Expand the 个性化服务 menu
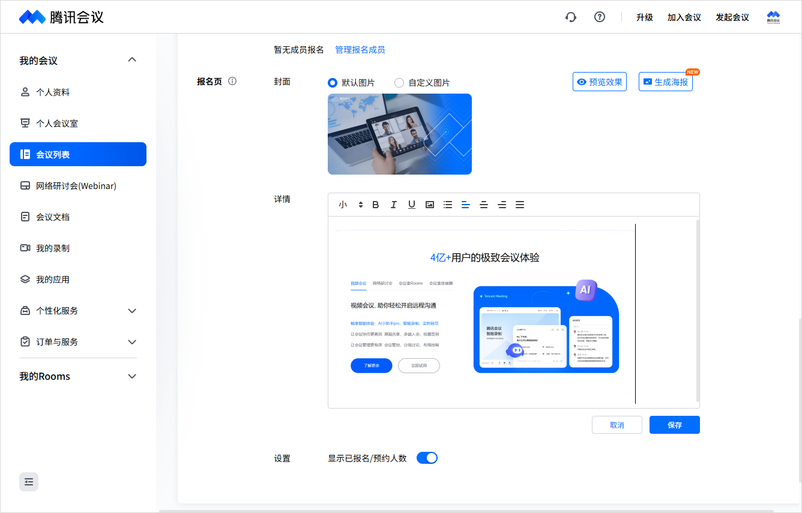Viewport: 802px width, 513px height. [x=133, y=311]
